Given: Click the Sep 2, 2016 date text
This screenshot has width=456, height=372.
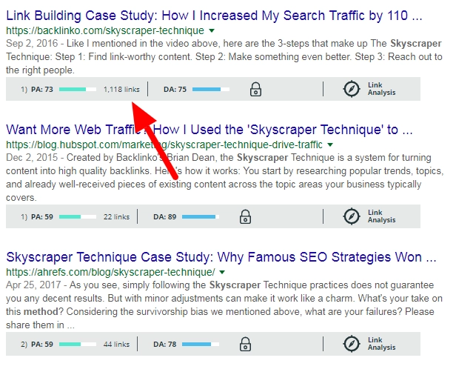Looking at the screenshot, I should [x=32, y=44].
